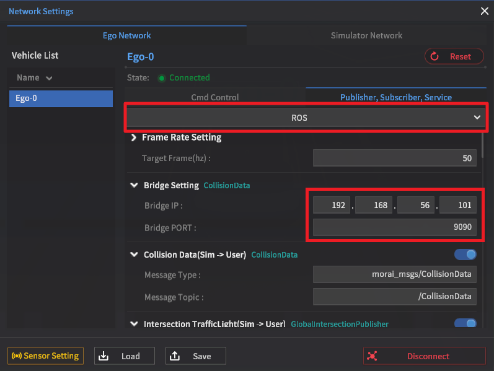Close the Network Settings window
The height and width of the screenshot is (371, 494).
tap(484, 11)
